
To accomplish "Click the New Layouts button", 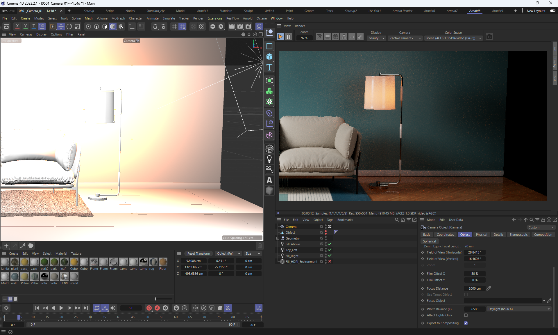I will (x=536, y=11).
